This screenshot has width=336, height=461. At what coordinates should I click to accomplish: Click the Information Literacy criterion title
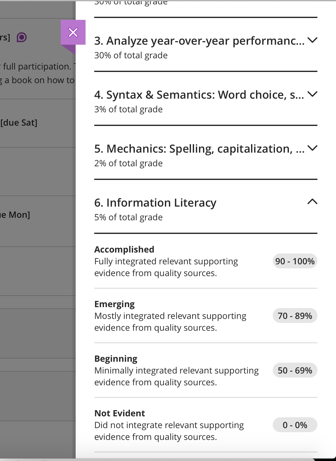155,203
